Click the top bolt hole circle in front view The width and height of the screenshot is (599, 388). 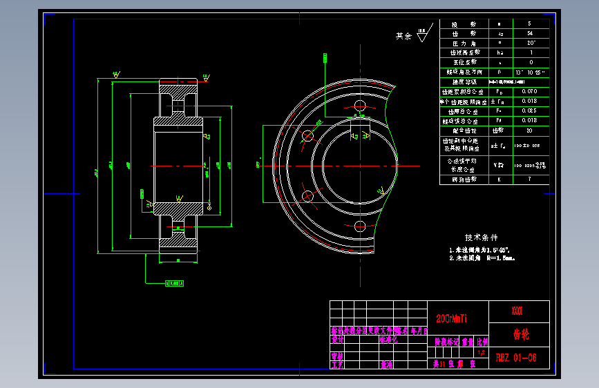click(x=360, y=106)
